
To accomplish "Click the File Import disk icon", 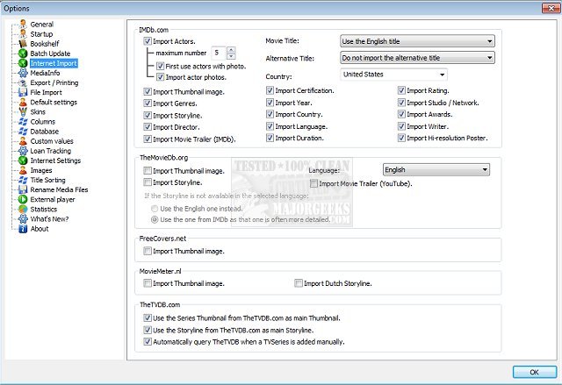I will pos(23,92).
